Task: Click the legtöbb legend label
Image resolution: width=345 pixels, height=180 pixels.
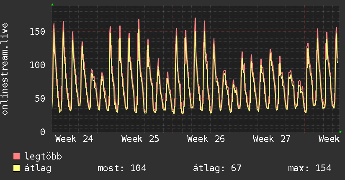Action: 43,156
